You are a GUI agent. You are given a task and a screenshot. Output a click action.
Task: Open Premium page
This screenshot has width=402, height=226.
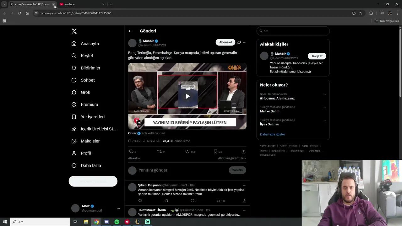coord(85,105)
